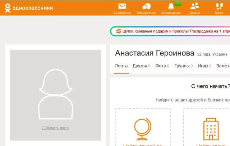Click the globe icon card

pyautogui.click(x=143, y=127)
